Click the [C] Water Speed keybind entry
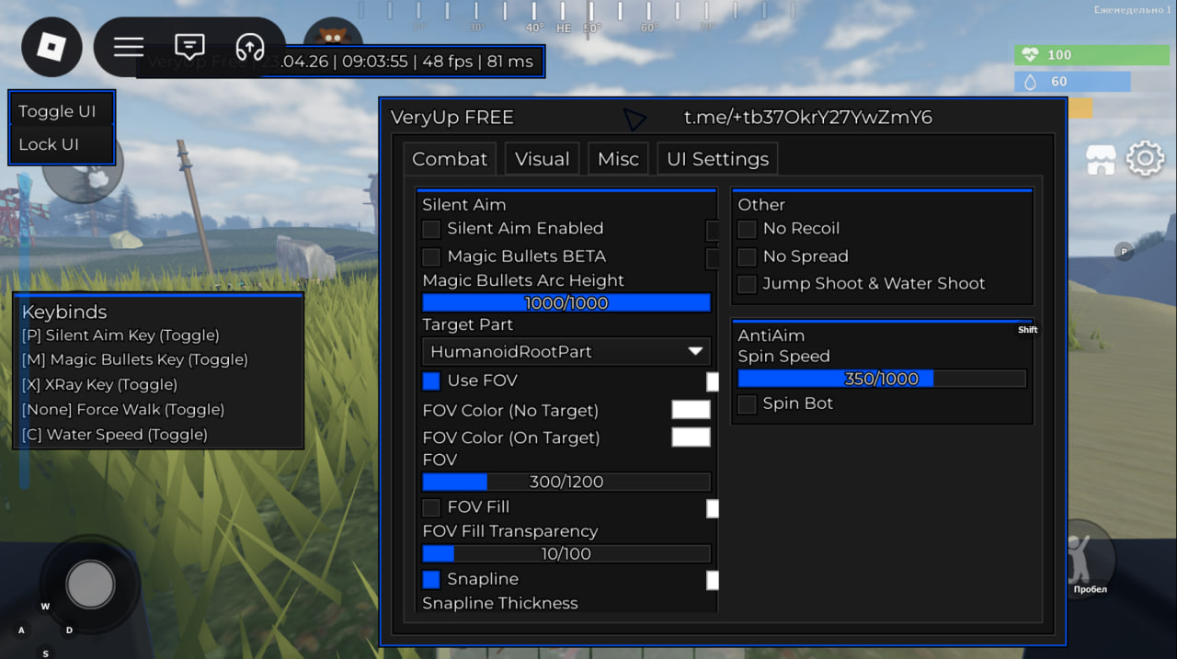The image size is (1177, 659). tap(114, 434)
